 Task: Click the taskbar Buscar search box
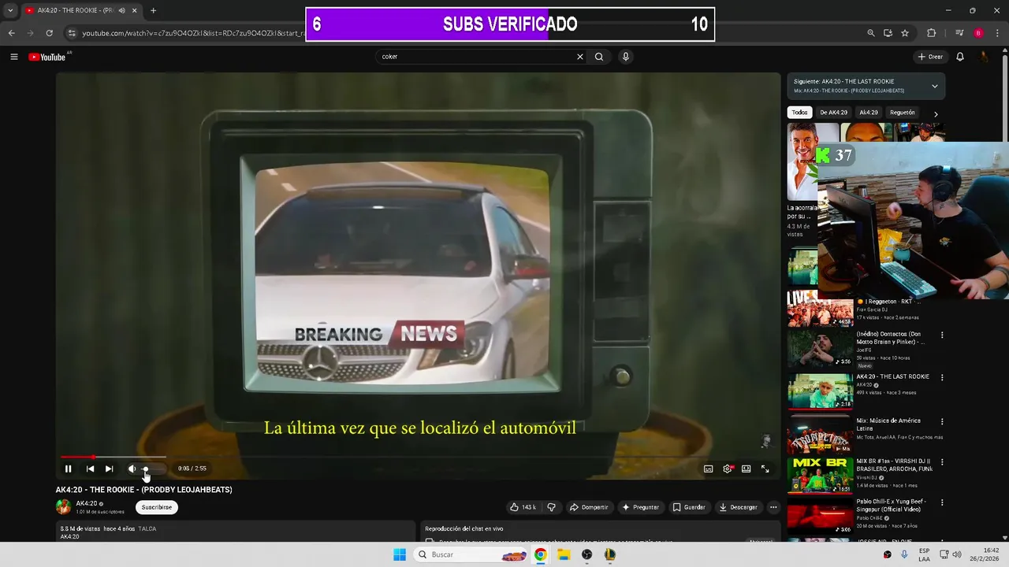pos(471,554)
